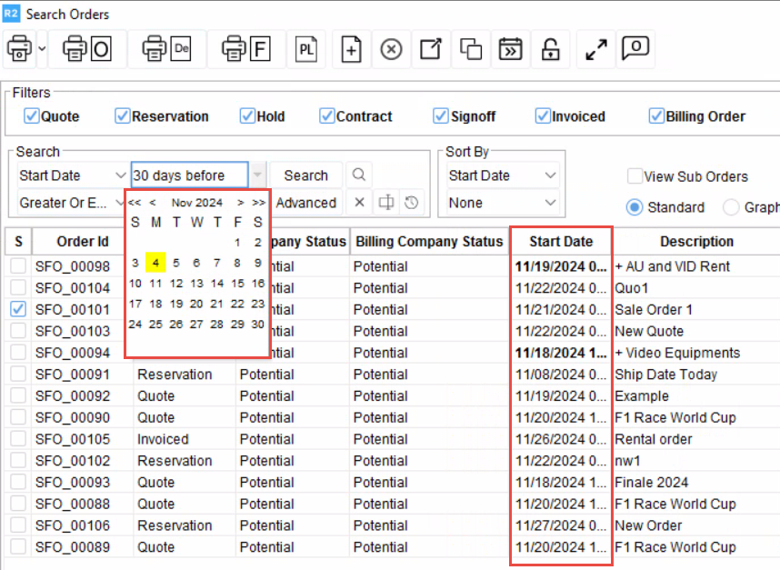Click the Order Id column header
The height and width of the screenshot is (570, 780).
pos(82,242)
